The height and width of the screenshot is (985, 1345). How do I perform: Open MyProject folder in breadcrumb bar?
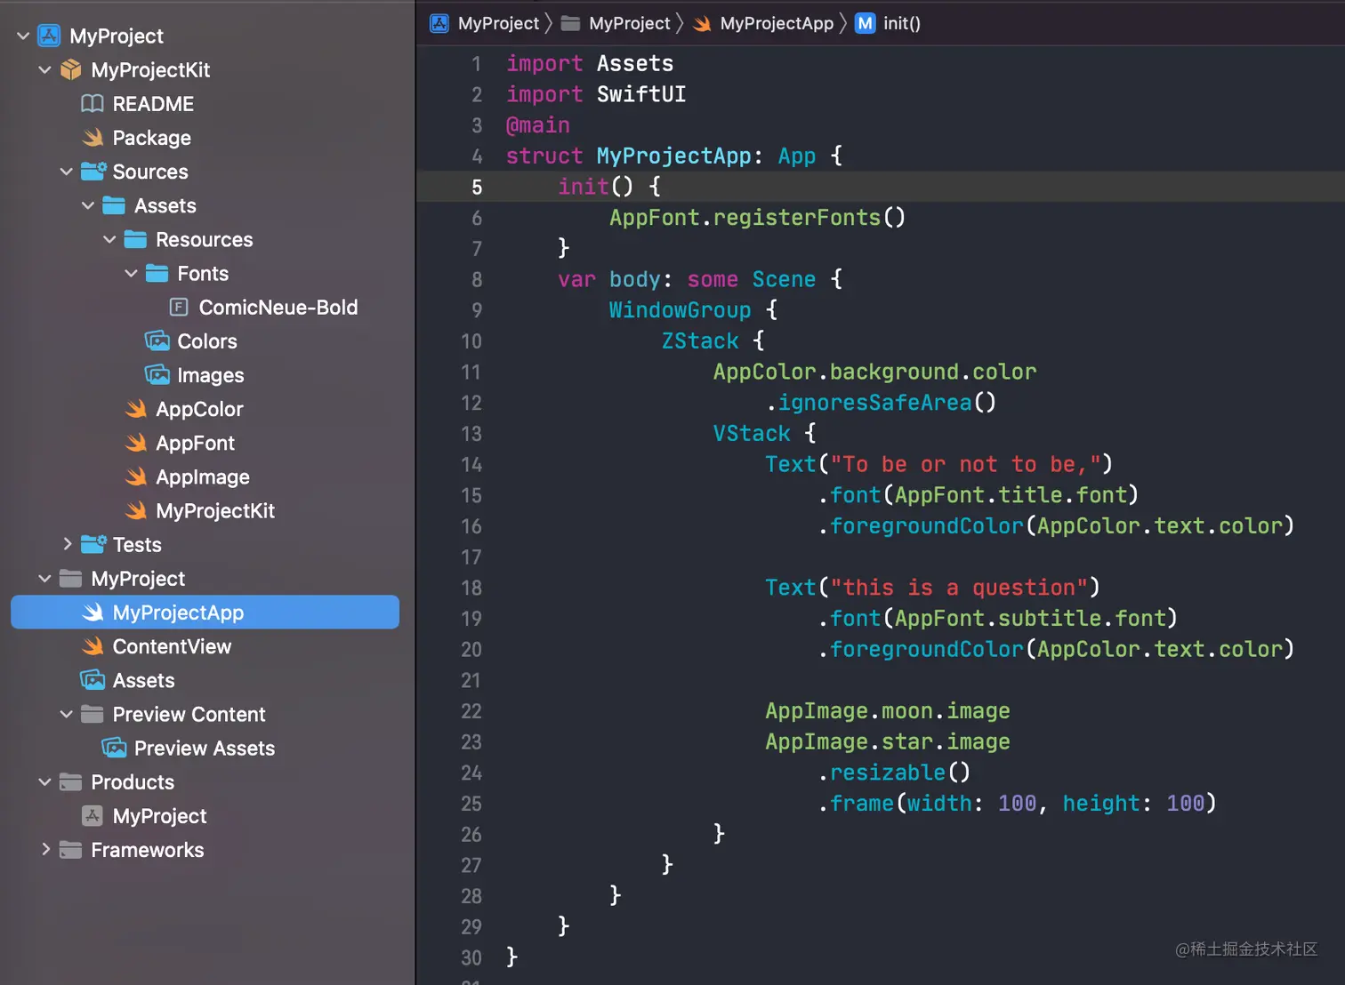[x=616, y=23]
